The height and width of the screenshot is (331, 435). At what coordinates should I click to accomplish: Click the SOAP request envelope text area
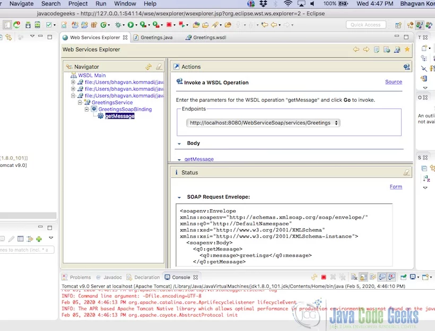point(284,235)
